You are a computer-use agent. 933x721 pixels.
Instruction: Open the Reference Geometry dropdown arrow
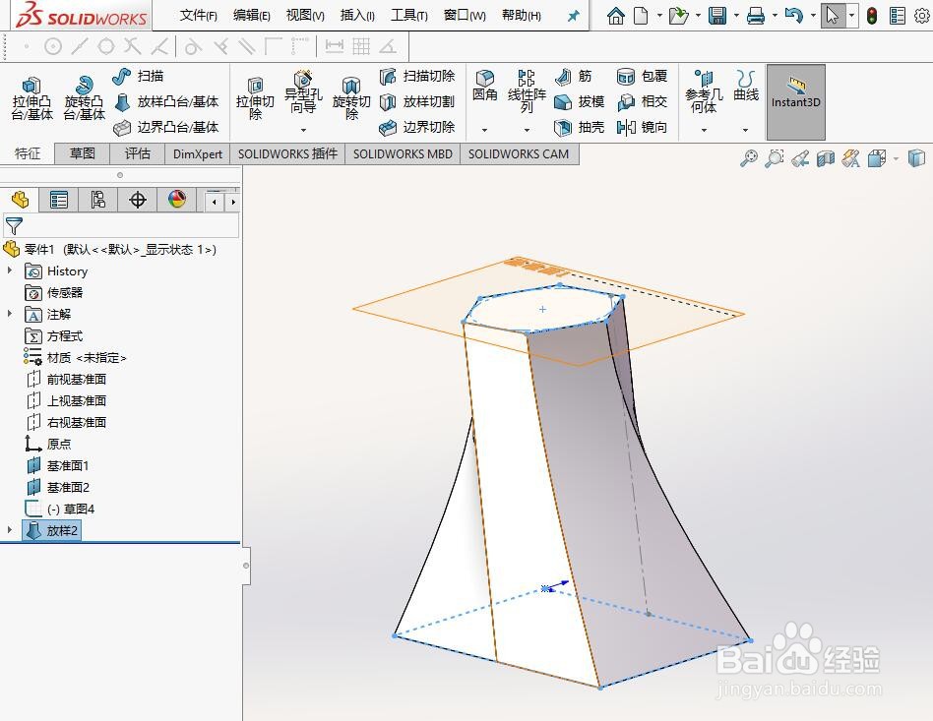pyautogui.click(x=704, y=130)
